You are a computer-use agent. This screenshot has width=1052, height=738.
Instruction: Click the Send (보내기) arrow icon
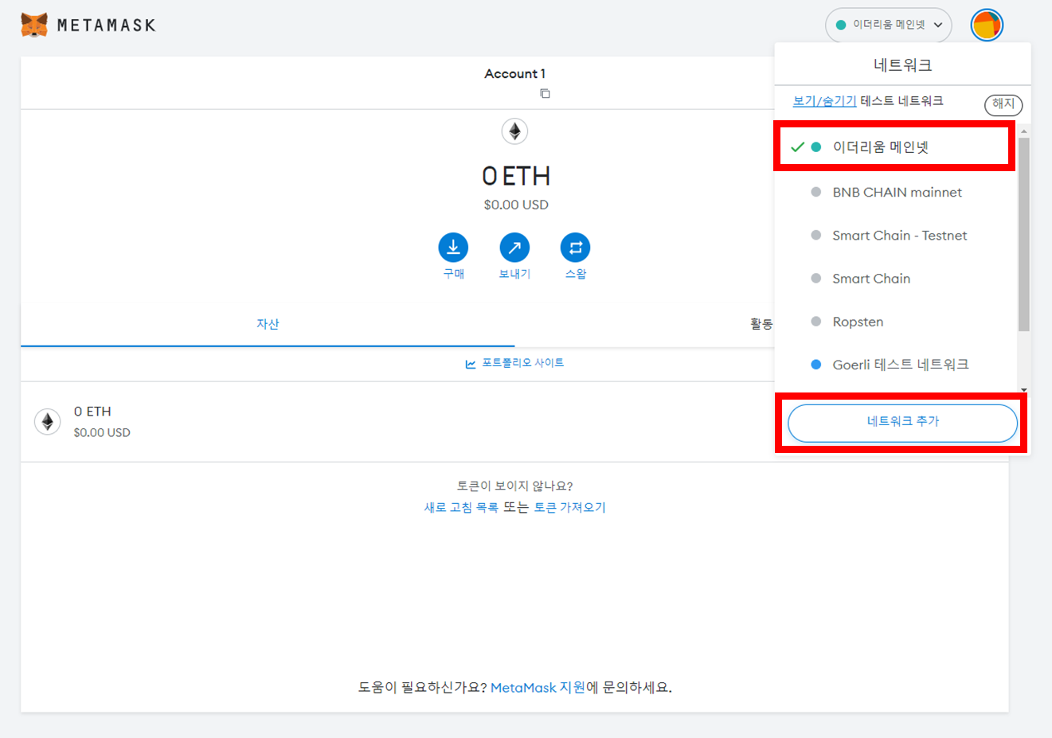[x=514, y=248]
